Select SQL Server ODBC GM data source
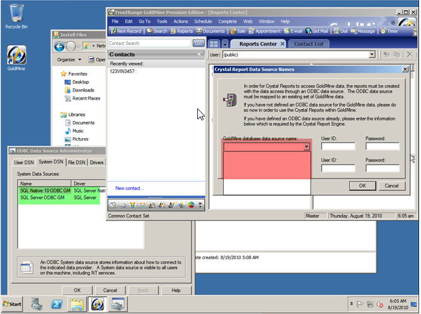 (x=42, y=197)
